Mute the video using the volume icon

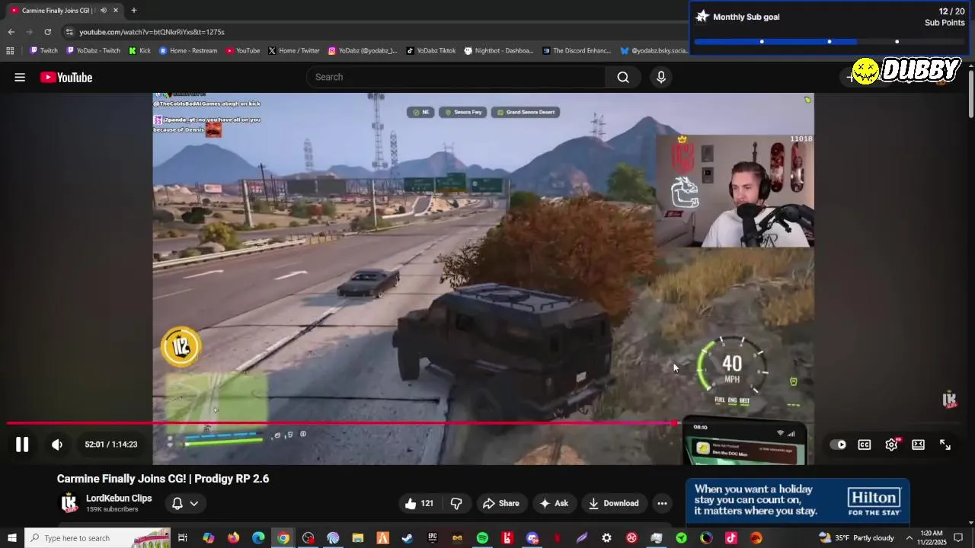click(x=57, y=444)
